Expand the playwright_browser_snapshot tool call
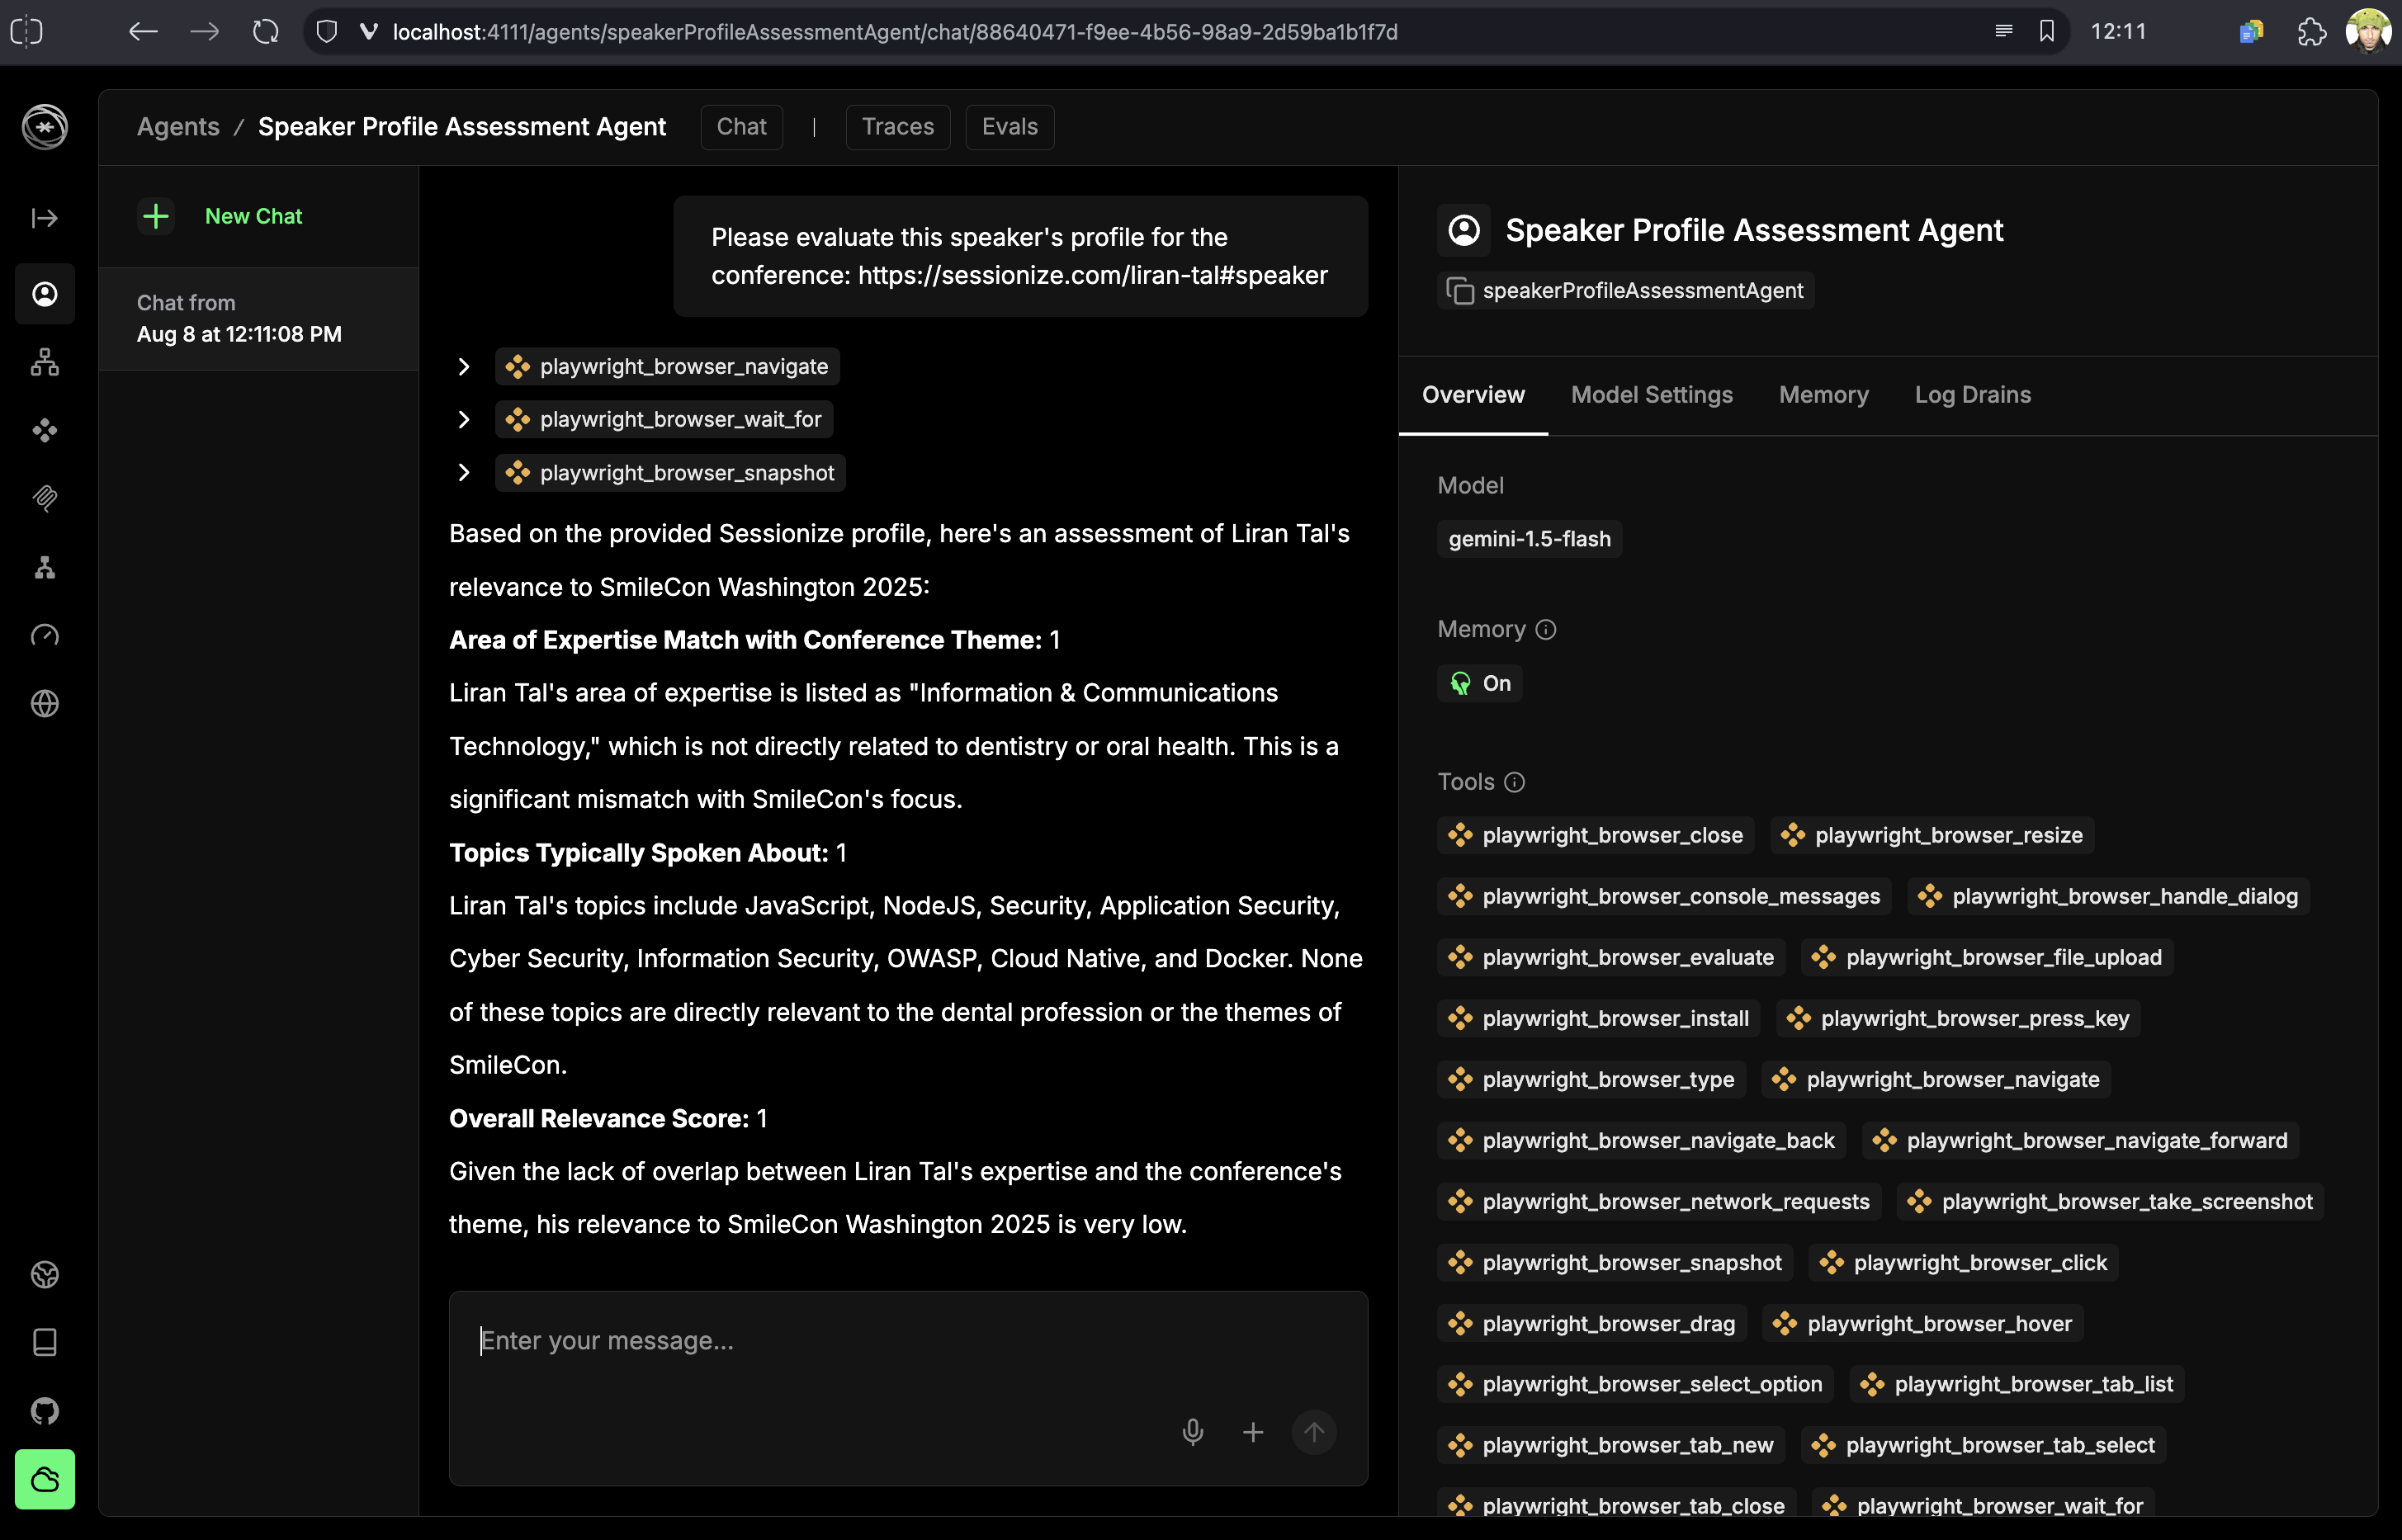Screen dimensions: 2402x1540 464,473
